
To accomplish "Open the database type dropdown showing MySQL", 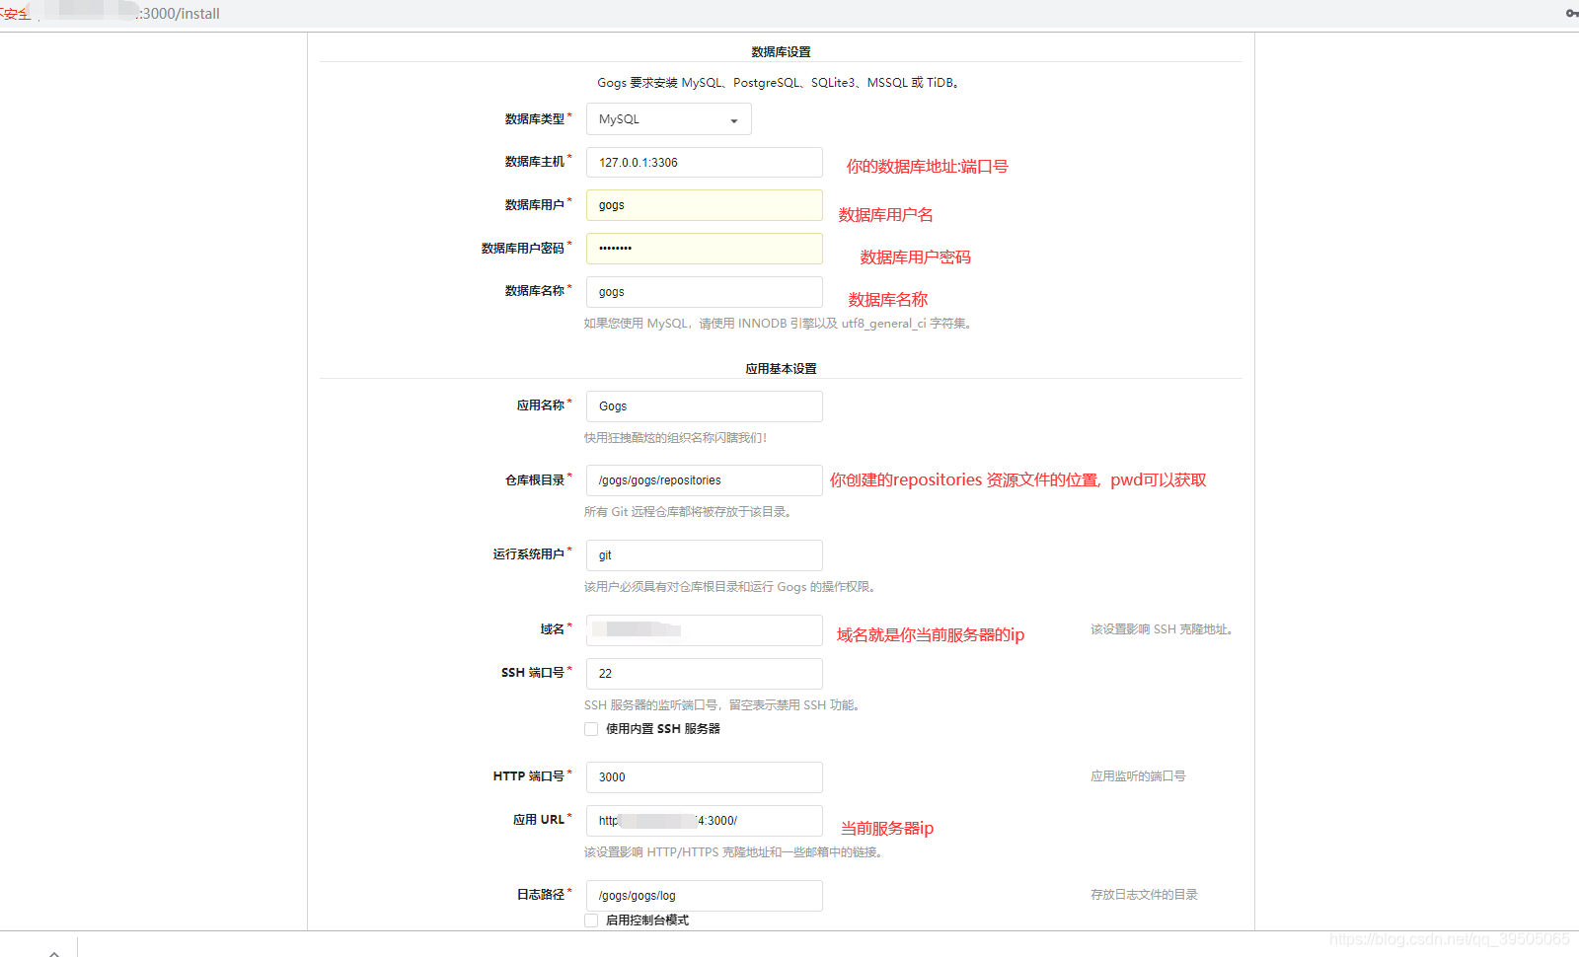I will pyautogui.click(x=668, y=119).
